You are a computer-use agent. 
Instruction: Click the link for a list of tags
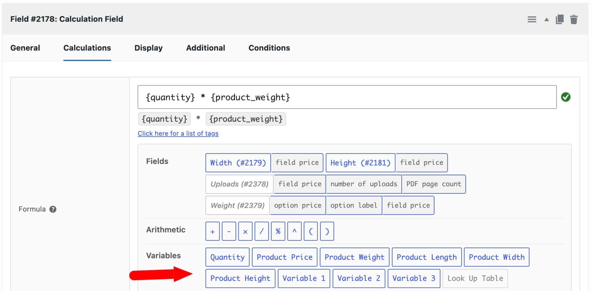(178, 133)
